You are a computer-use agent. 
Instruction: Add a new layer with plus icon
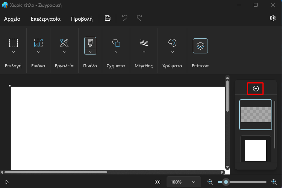point(256,88)
